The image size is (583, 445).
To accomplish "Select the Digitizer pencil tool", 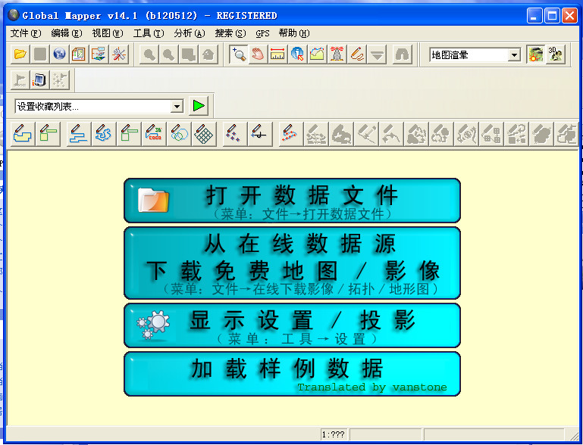I will coord(357,54).
